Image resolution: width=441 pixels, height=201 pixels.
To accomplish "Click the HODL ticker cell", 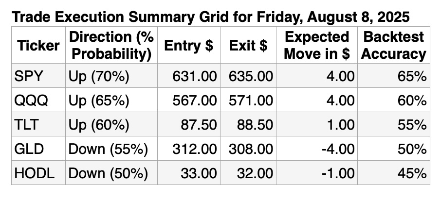I will pyautogui.click(x=38, y=173).
